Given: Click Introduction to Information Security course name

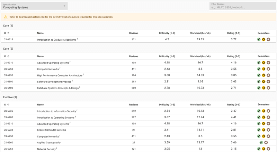Looking at the screenshot, I should (56, 111).
